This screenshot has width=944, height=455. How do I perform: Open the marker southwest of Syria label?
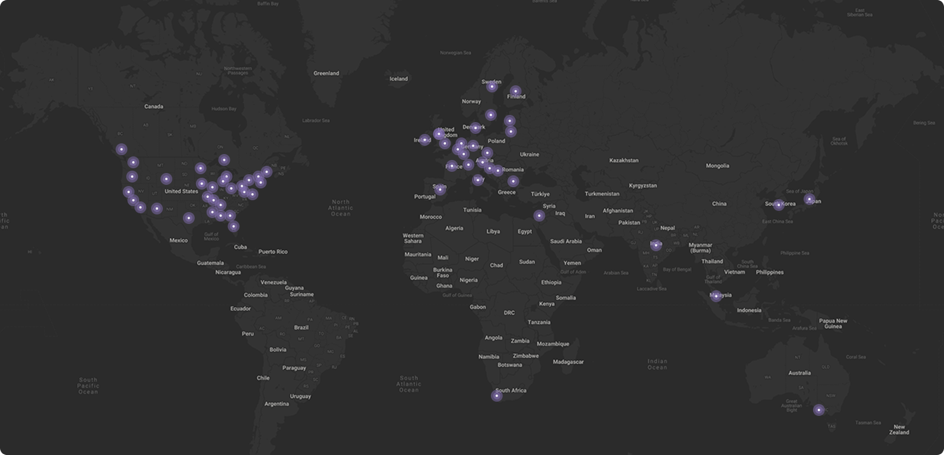click(x=539, y=216)
